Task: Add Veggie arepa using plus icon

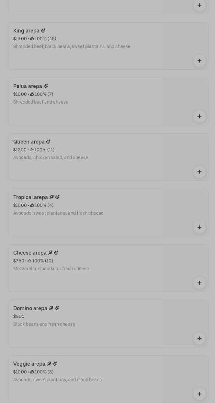Action: [x=199, y=394]
